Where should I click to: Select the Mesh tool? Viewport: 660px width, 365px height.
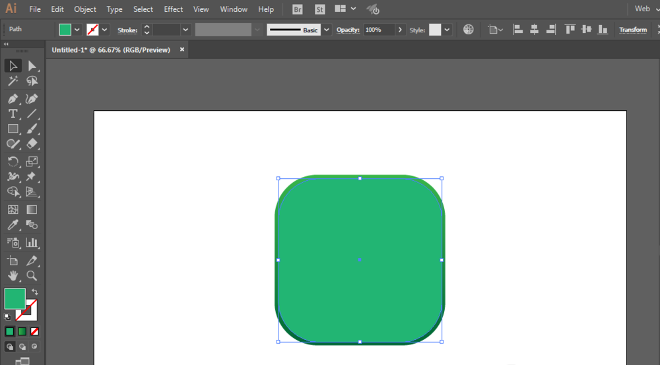coord(13,210)
